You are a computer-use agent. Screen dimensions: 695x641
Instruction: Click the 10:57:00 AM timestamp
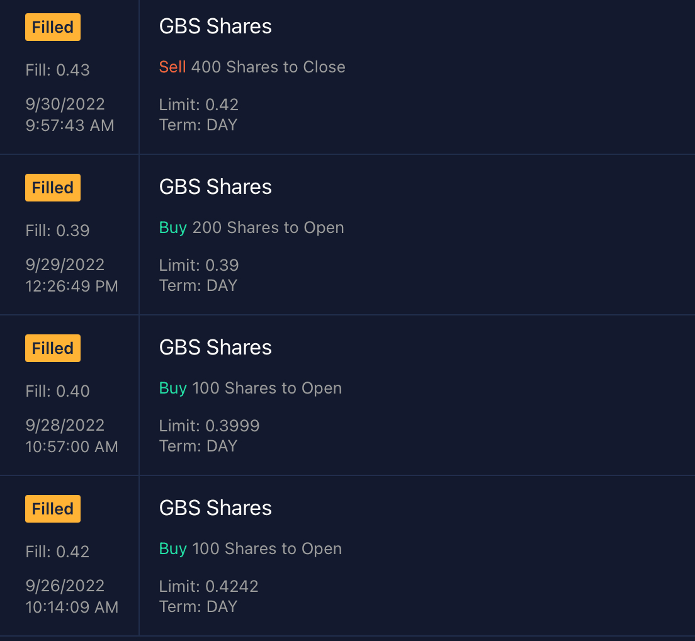tap(72, 447)
